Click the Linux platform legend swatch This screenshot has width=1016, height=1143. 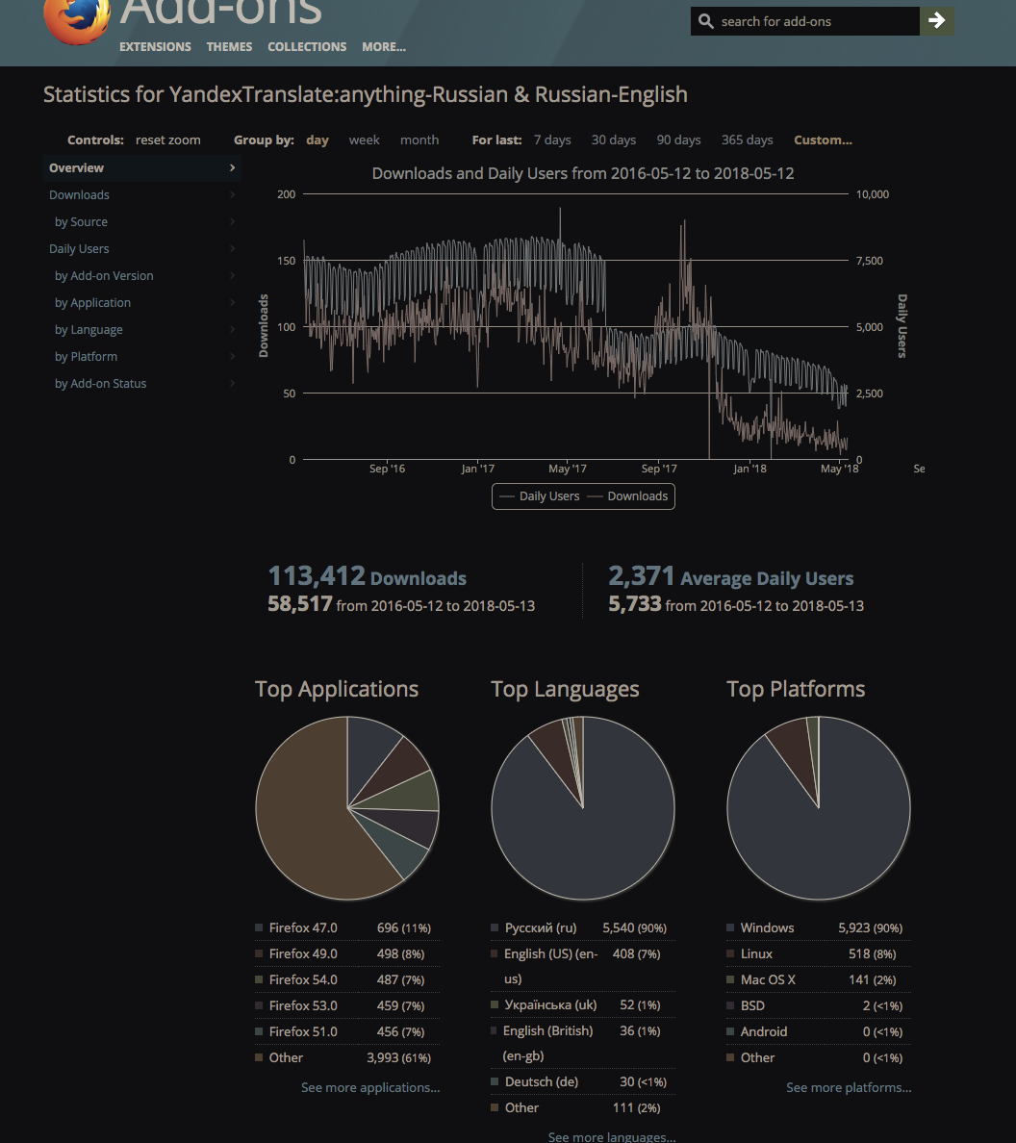730,953
